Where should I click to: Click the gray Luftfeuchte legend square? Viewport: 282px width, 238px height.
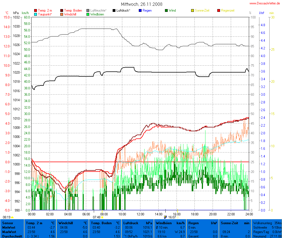click(x=88, y=10)
